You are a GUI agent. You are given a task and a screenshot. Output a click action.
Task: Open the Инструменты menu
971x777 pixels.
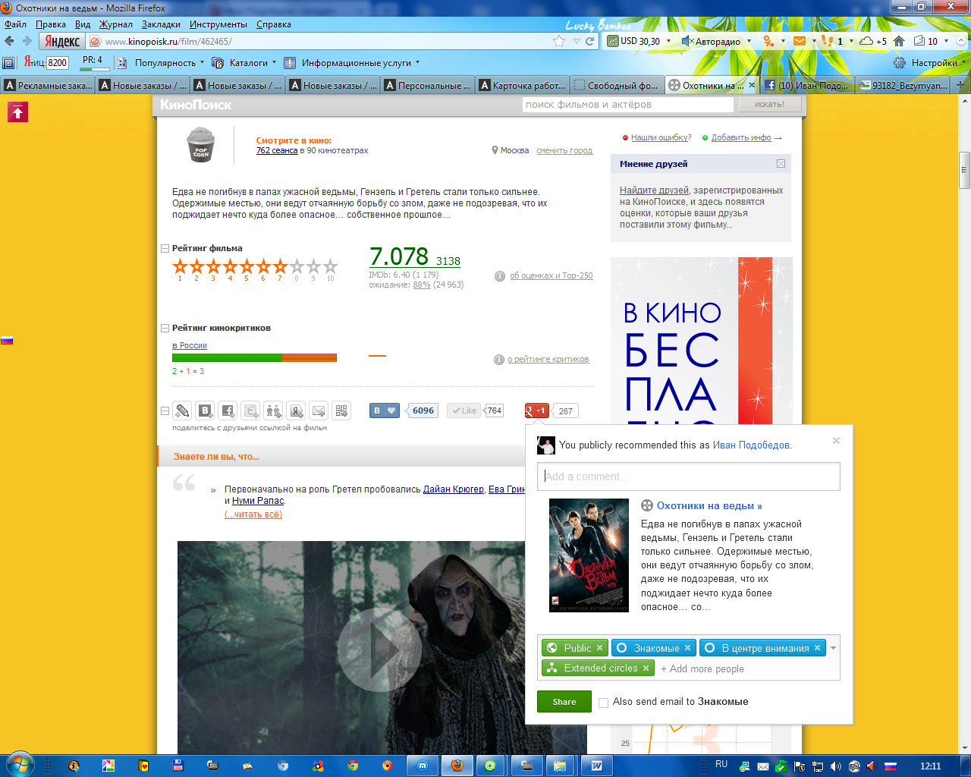click(x=218, y=24)
